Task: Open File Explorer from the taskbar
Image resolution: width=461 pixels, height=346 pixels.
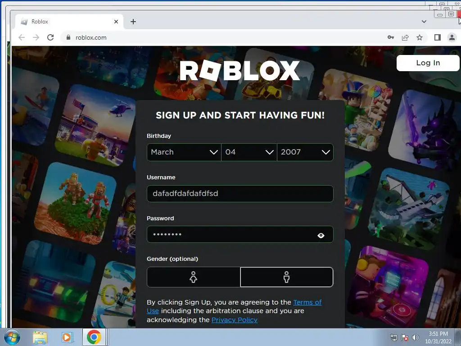Action: (40, 337)
